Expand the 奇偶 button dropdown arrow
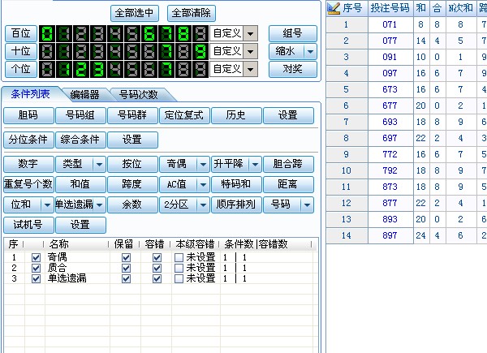The image size is (487, 353). click(203, 164)
